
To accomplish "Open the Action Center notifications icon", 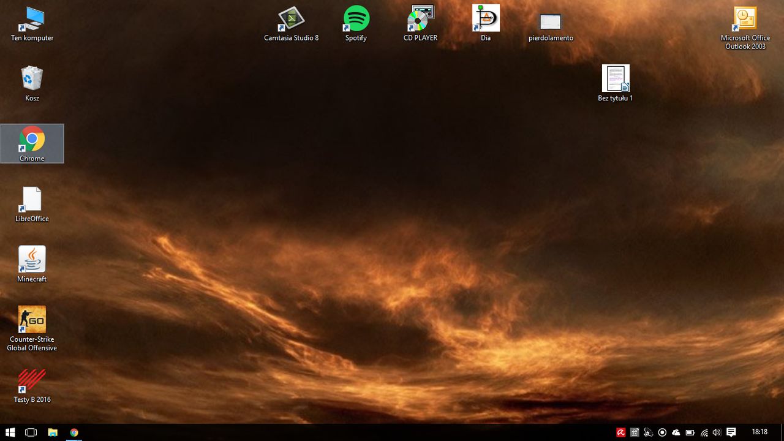I will (731, 432).
